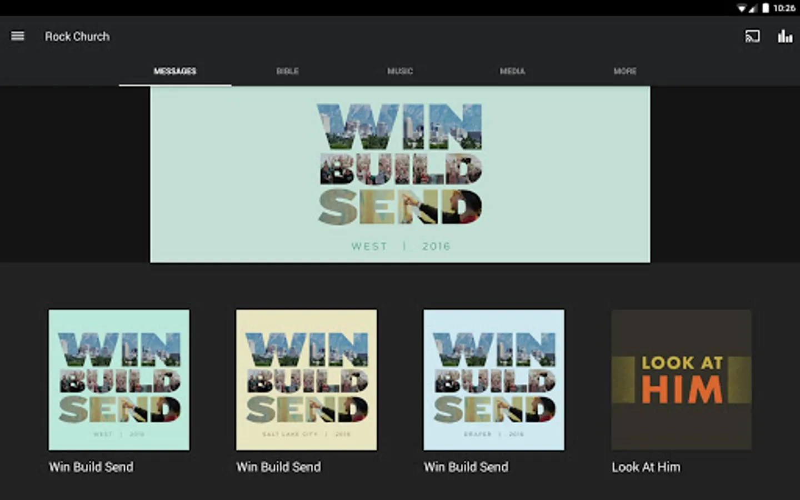Open the audio bars now-playing icon
This screenshot has width=800, height=500.
click(x=785, y=37)
